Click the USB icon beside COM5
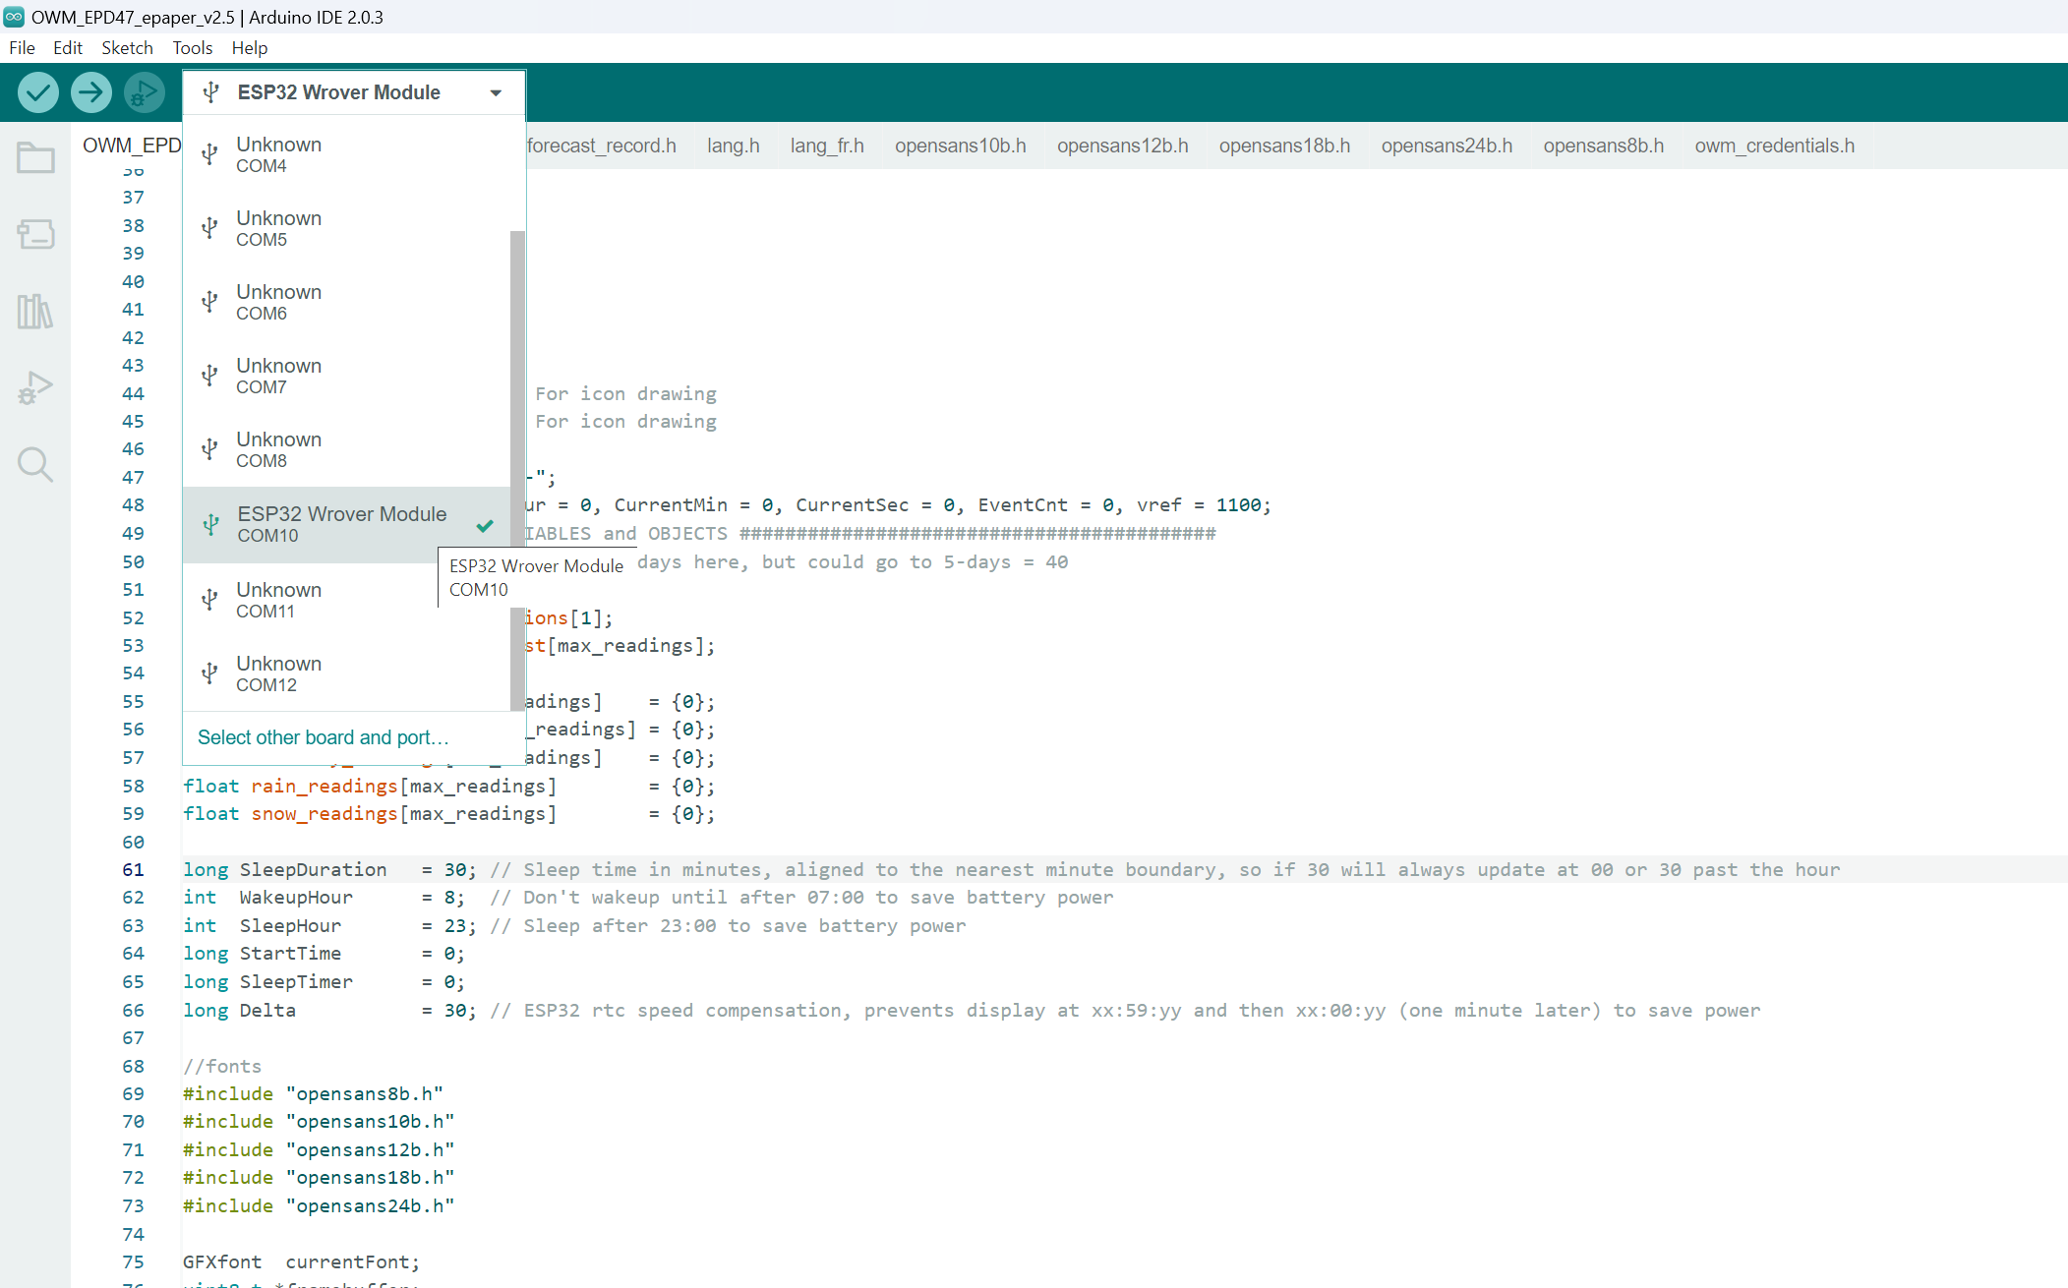The height and width of the screenshot is (1288, 2068). (x=209, y=227)
